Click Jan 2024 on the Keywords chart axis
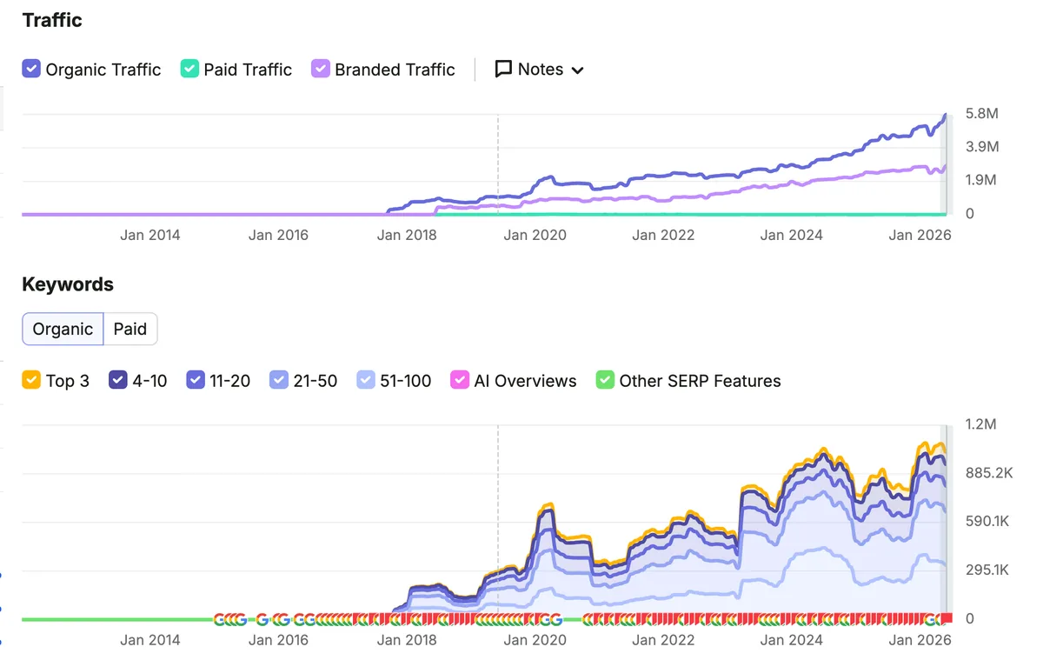This screenshot has width=1043, height=660. click(x=791, y=640)
